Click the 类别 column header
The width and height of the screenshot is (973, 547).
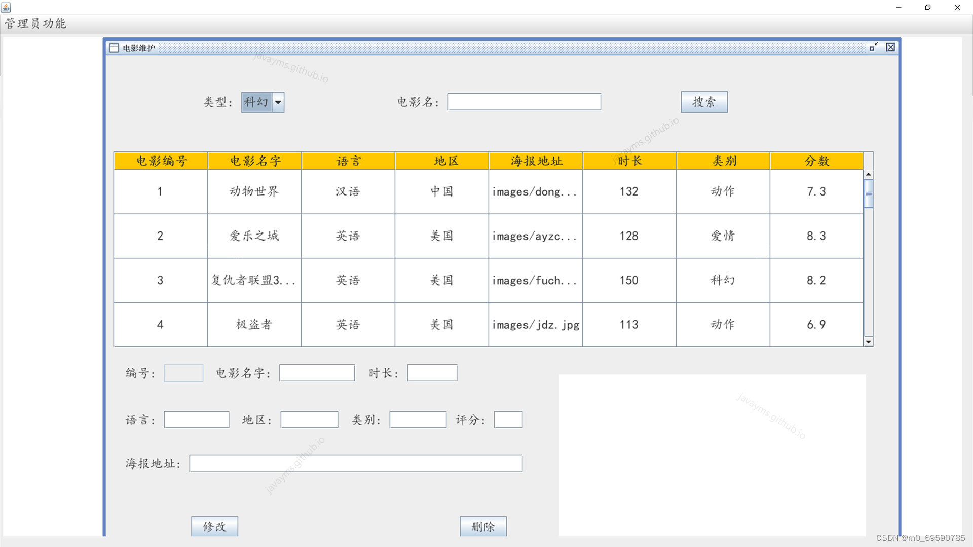pos(723,161)
